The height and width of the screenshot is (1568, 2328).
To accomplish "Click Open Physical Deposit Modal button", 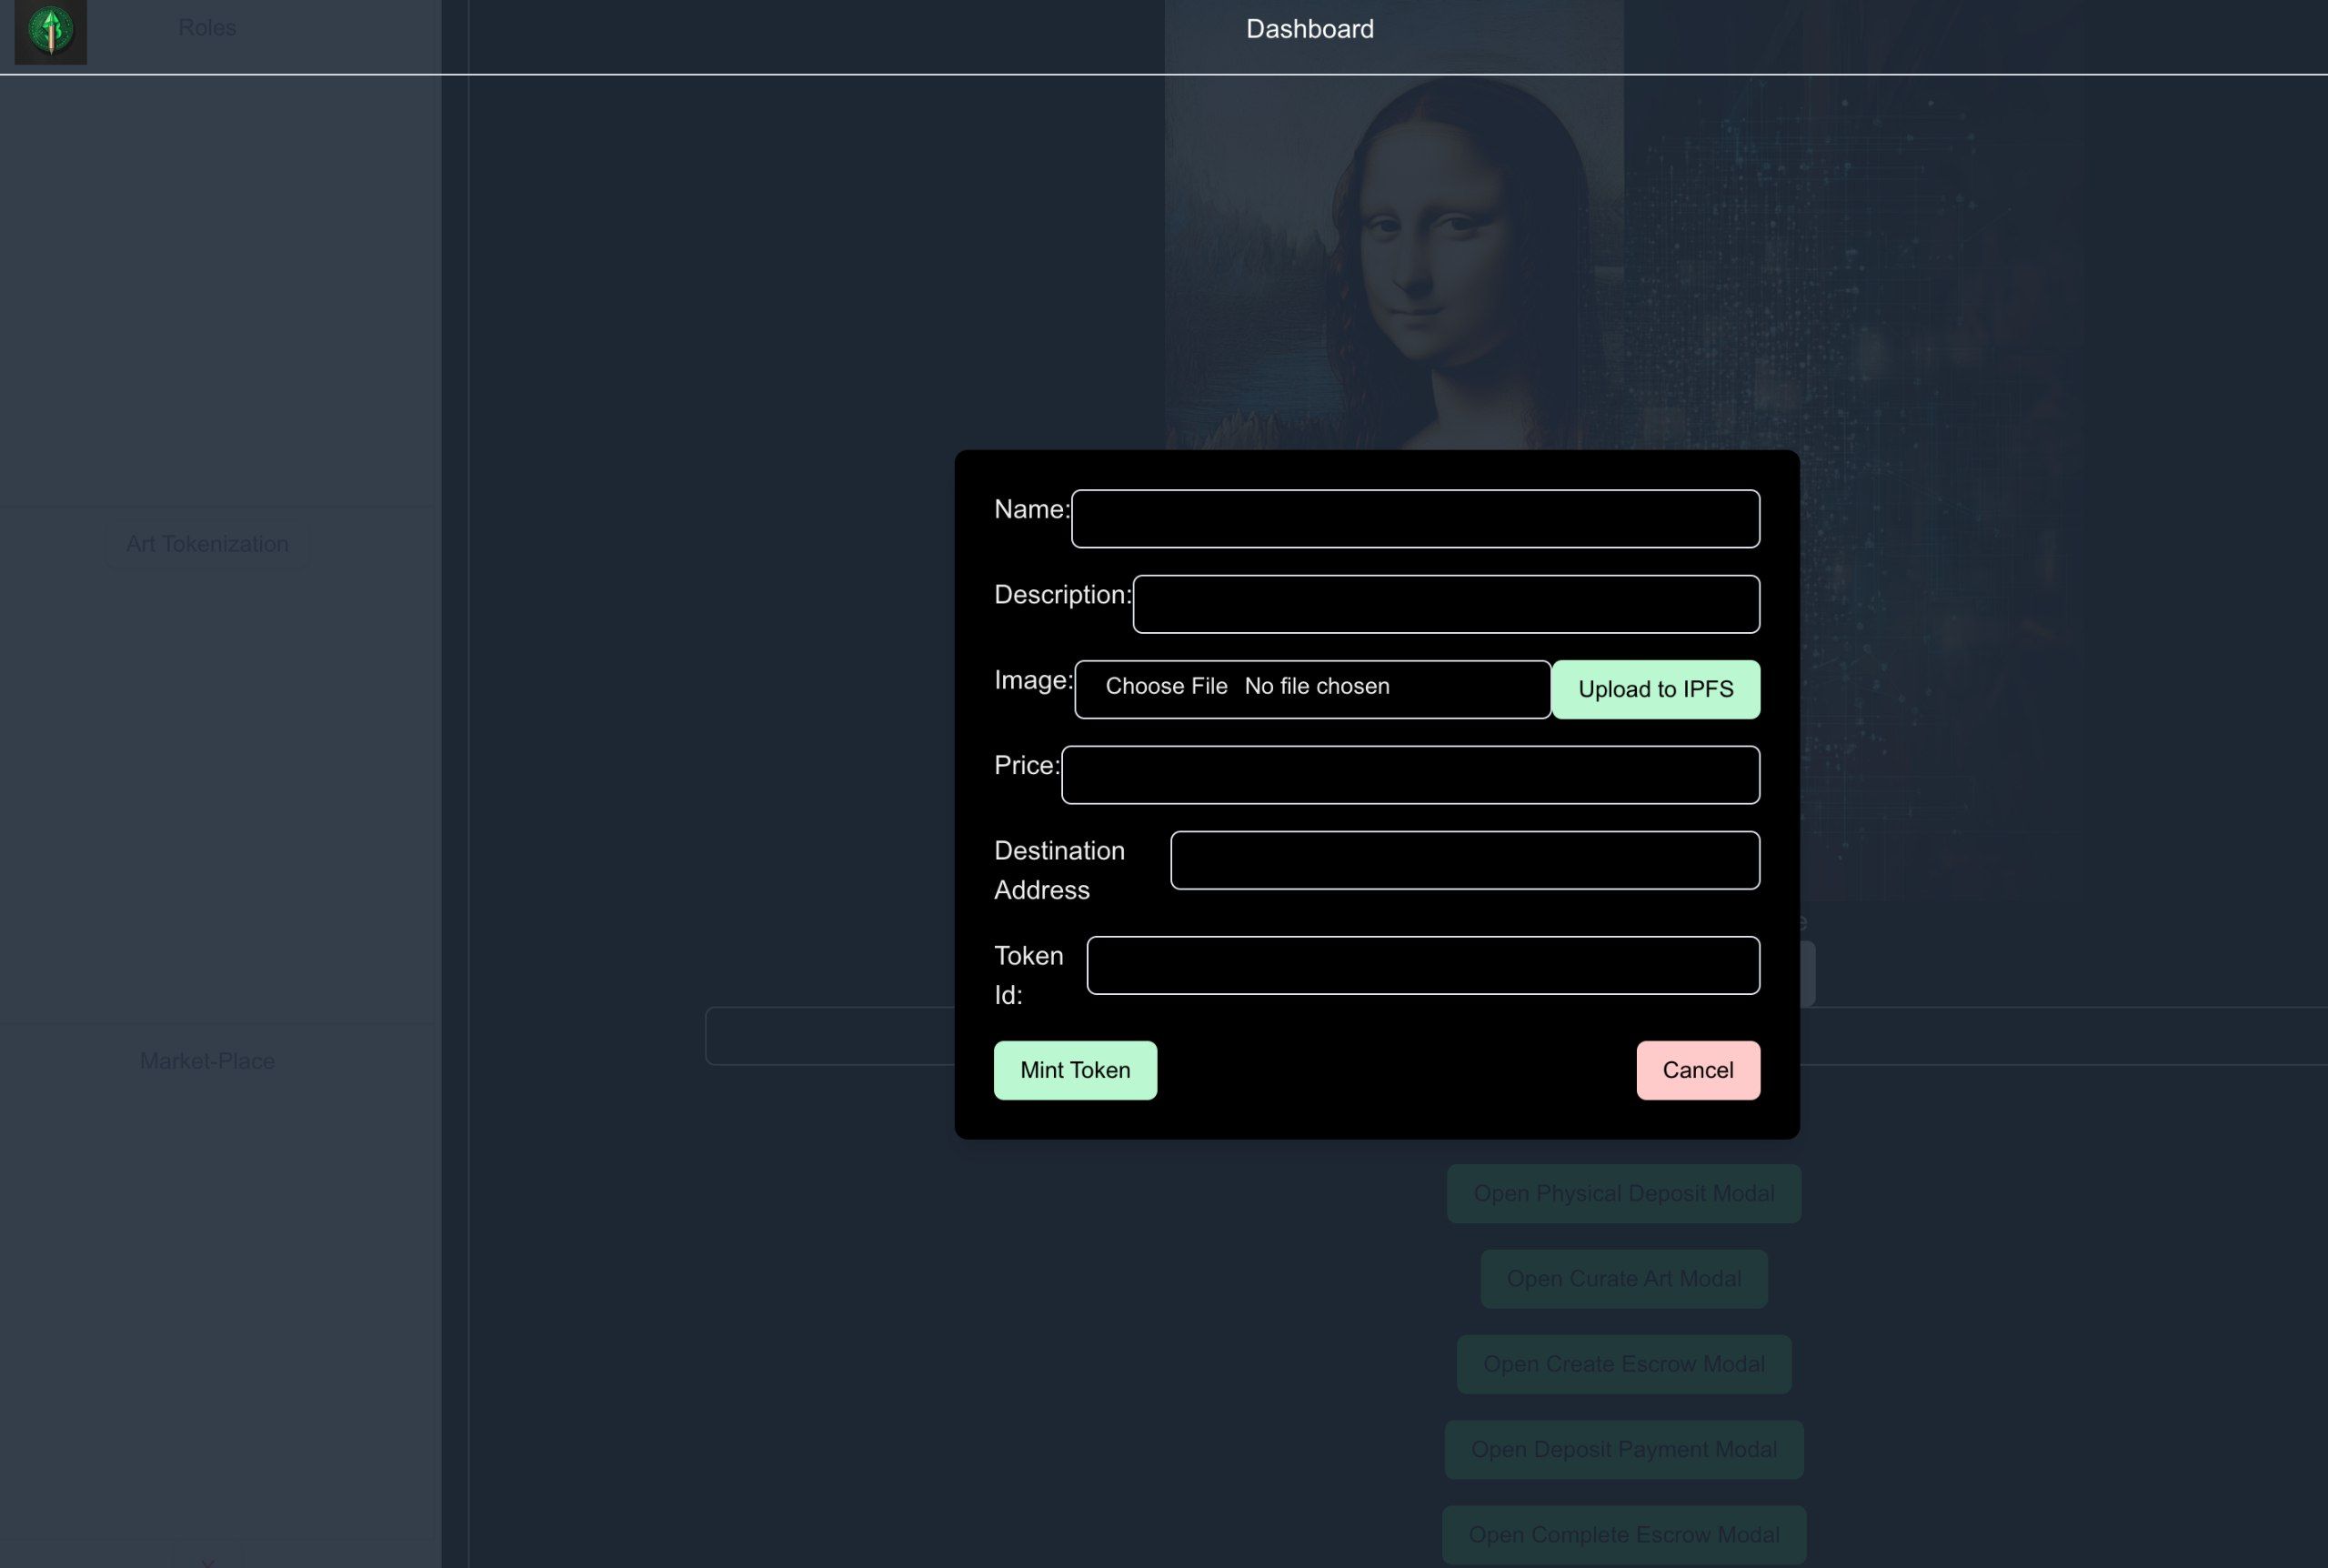I will [1625, 1193].
